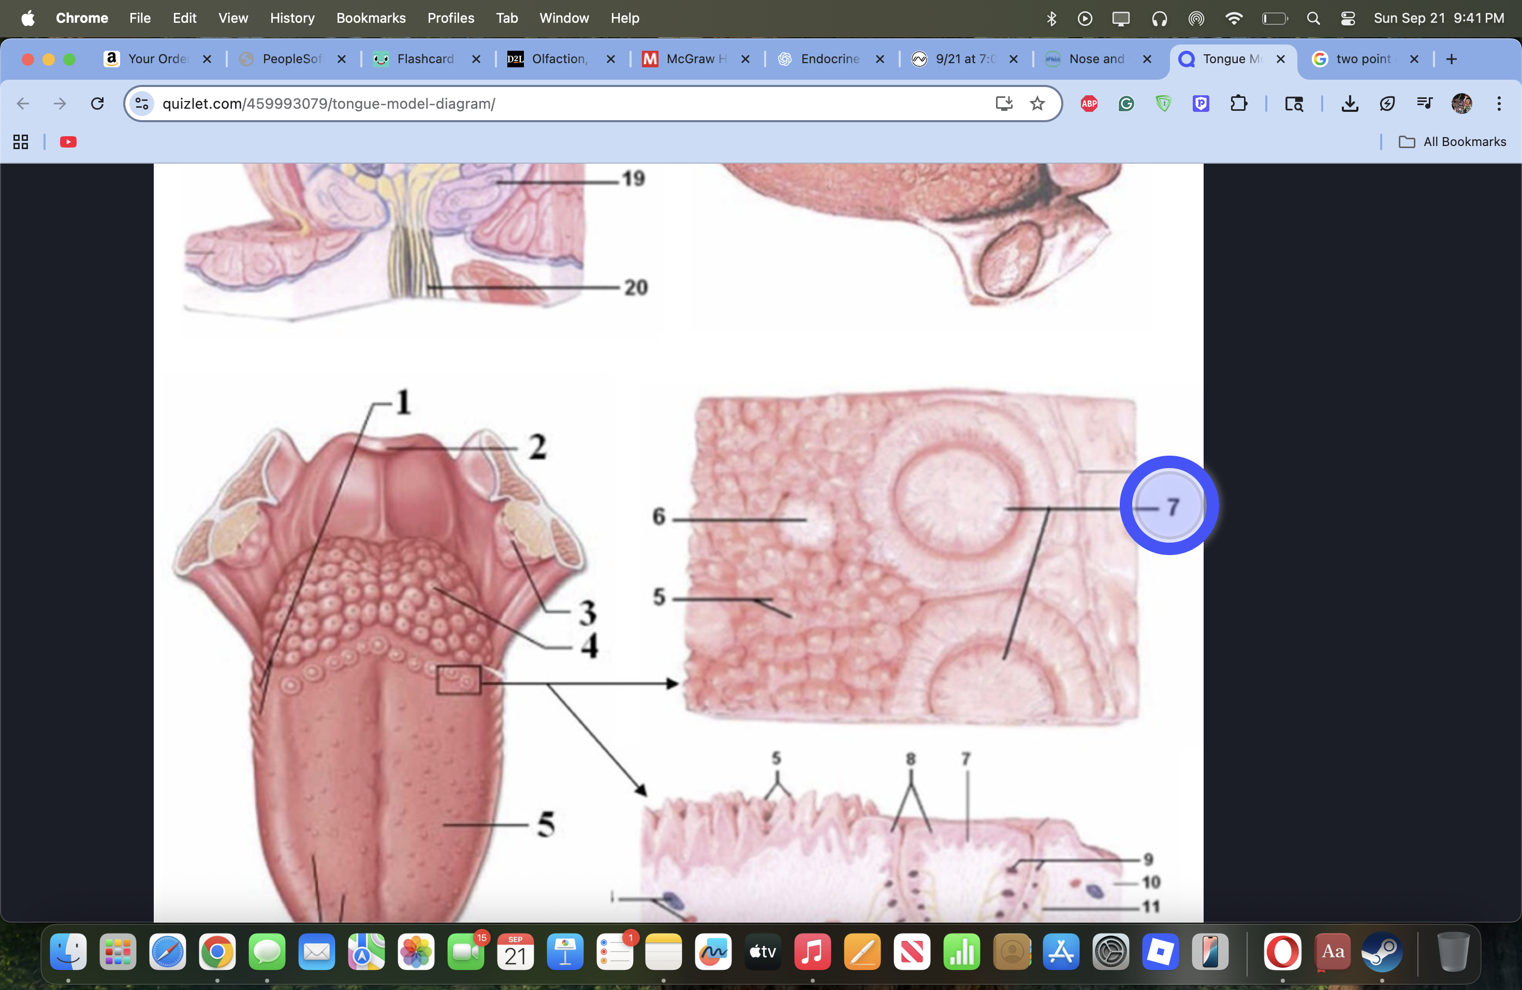Open the Edit menu

point(184,18)
